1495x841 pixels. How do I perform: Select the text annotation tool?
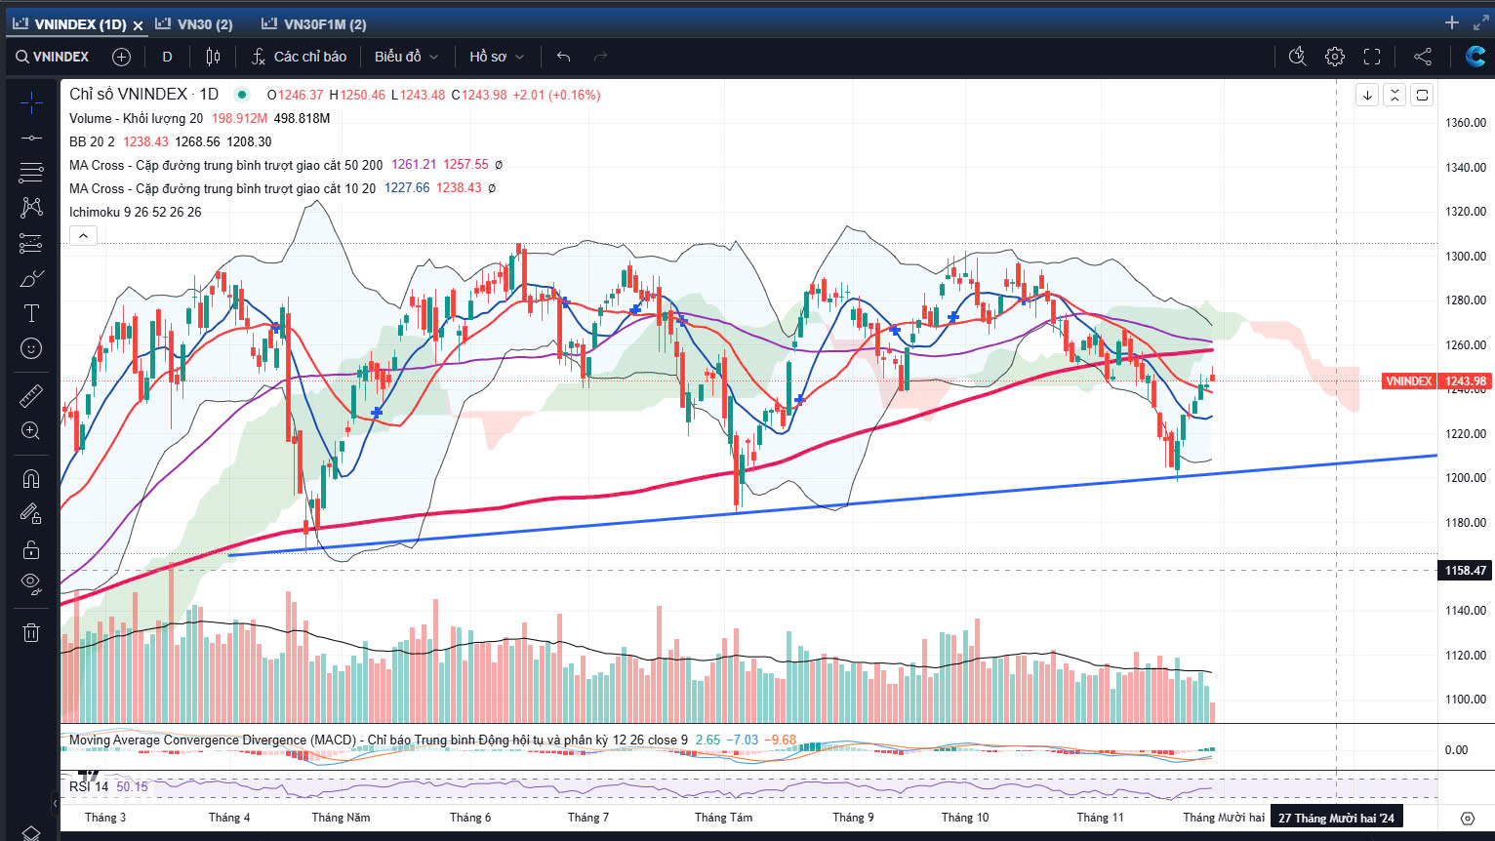click(x=31, y=313)
